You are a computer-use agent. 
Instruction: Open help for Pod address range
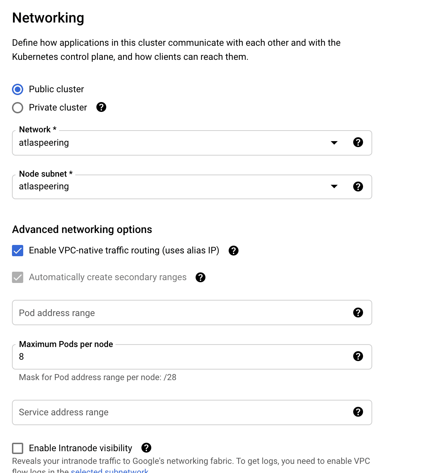point(358,313)
